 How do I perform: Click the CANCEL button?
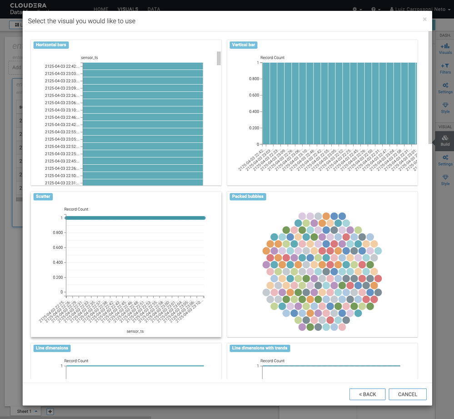tap(407, 394)
